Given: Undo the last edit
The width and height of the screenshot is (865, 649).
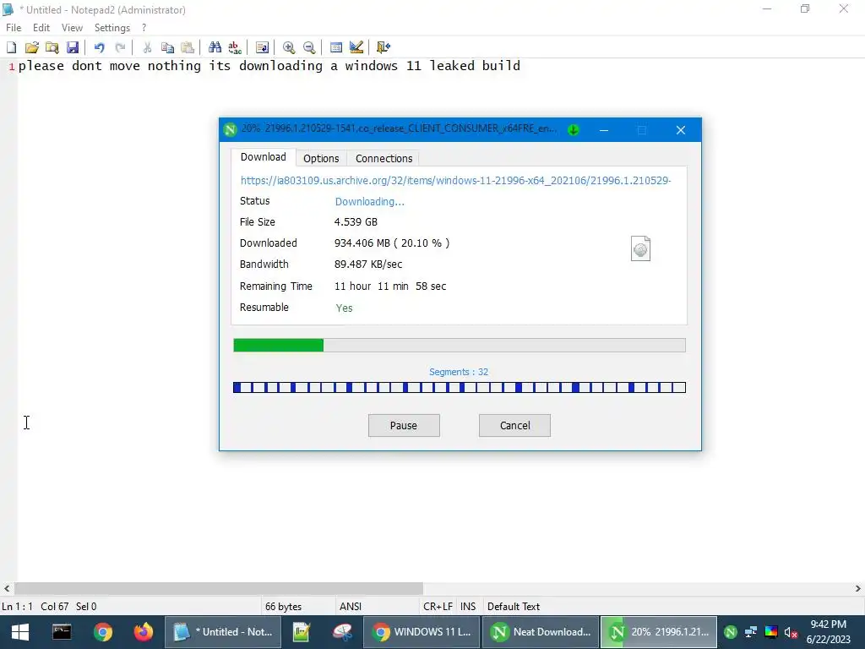Looking at the screenshot, I should pos(100,47).
